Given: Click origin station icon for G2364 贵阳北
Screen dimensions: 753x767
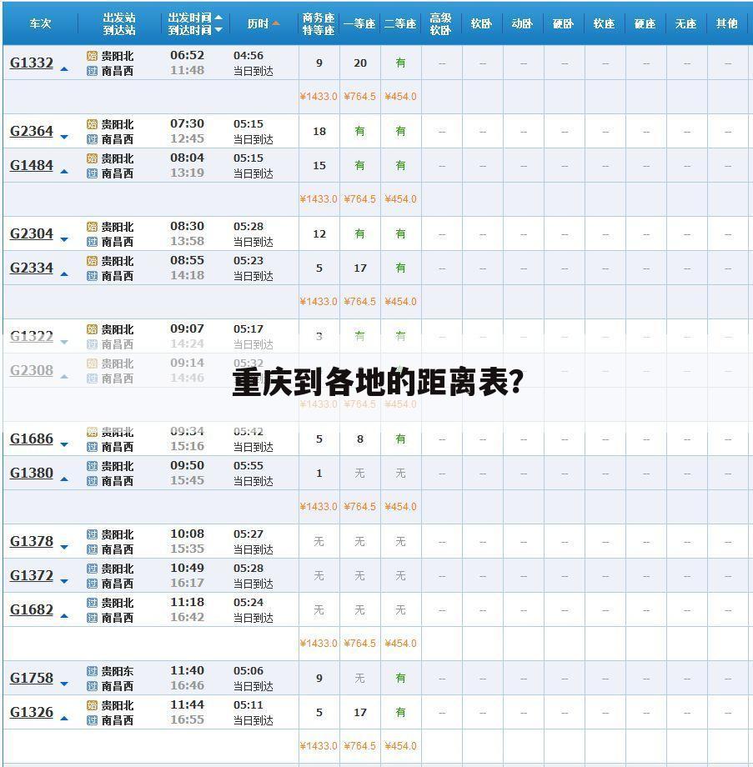Looking at the screenshot, I should point(92,124).
